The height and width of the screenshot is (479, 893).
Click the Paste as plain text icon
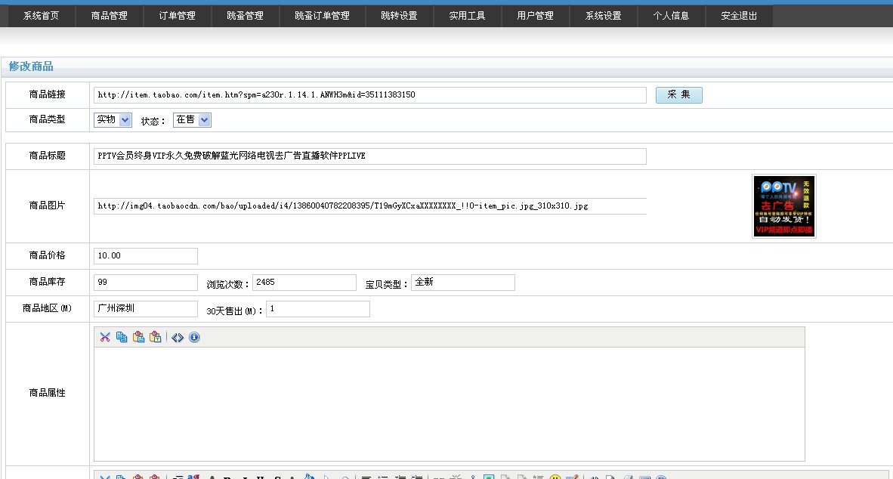155,337
